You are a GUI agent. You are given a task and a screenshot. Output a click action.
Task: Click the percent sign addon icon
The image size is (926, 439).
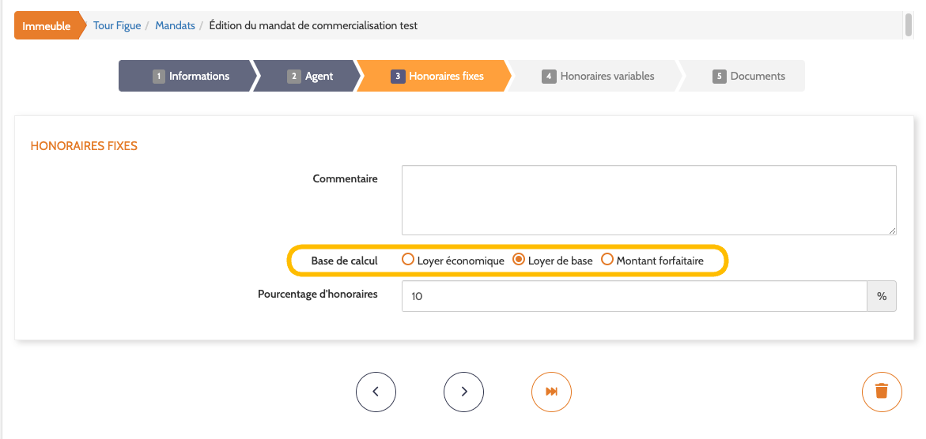pos(882,297)
